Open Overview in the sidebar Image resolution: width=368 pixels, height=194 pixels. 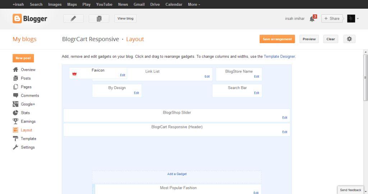[28, 70]
